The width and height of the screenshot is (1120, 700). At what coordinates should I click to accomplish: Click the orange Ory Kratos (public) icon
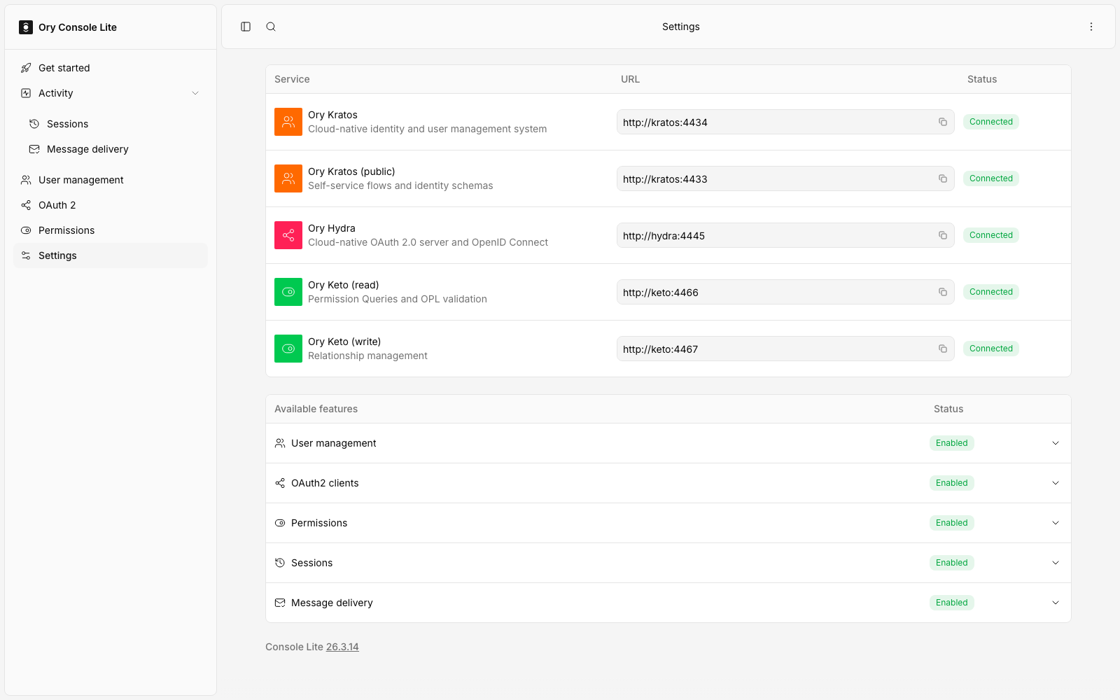tap(288, 178)
